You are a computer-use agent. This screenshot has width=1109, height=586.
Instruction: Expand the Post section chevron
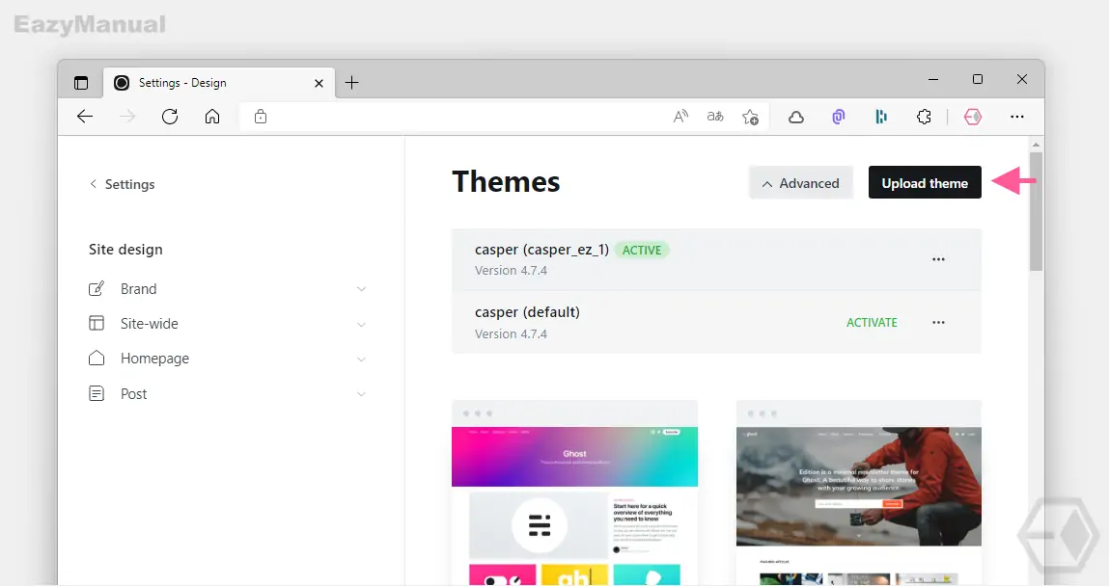[x=361, y=394]
